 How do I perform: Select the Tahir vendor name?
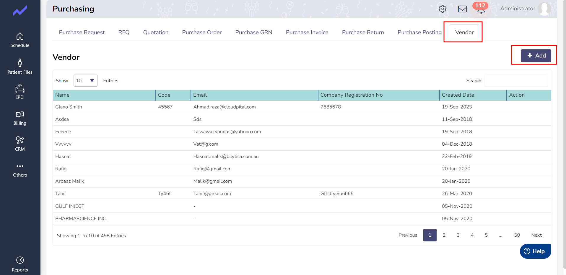pos(61,193)
